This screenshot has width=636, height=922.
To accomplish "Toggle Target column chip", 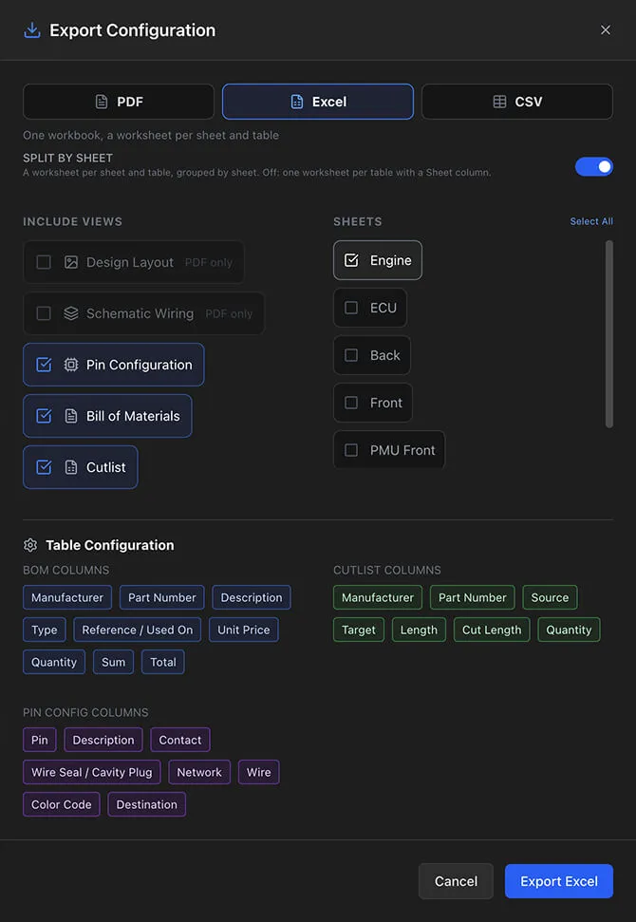I will coord(359,630).
